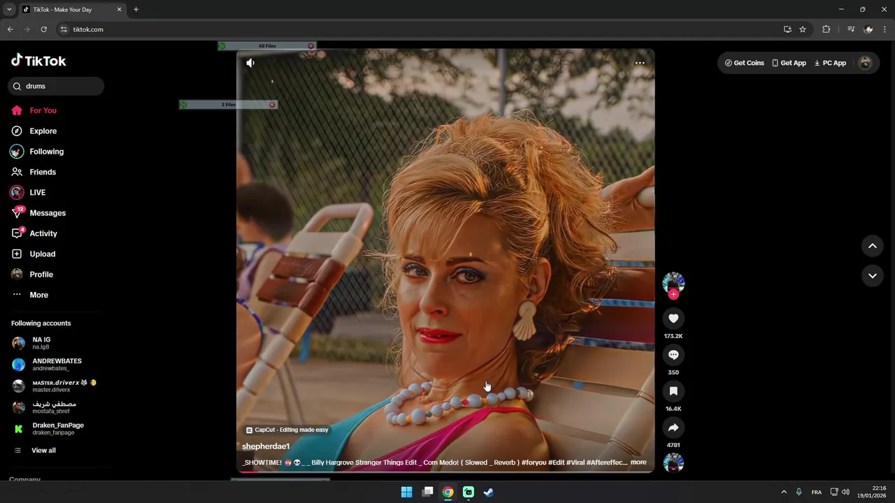Click the green icon on 2 Files bar

point(184,105)
